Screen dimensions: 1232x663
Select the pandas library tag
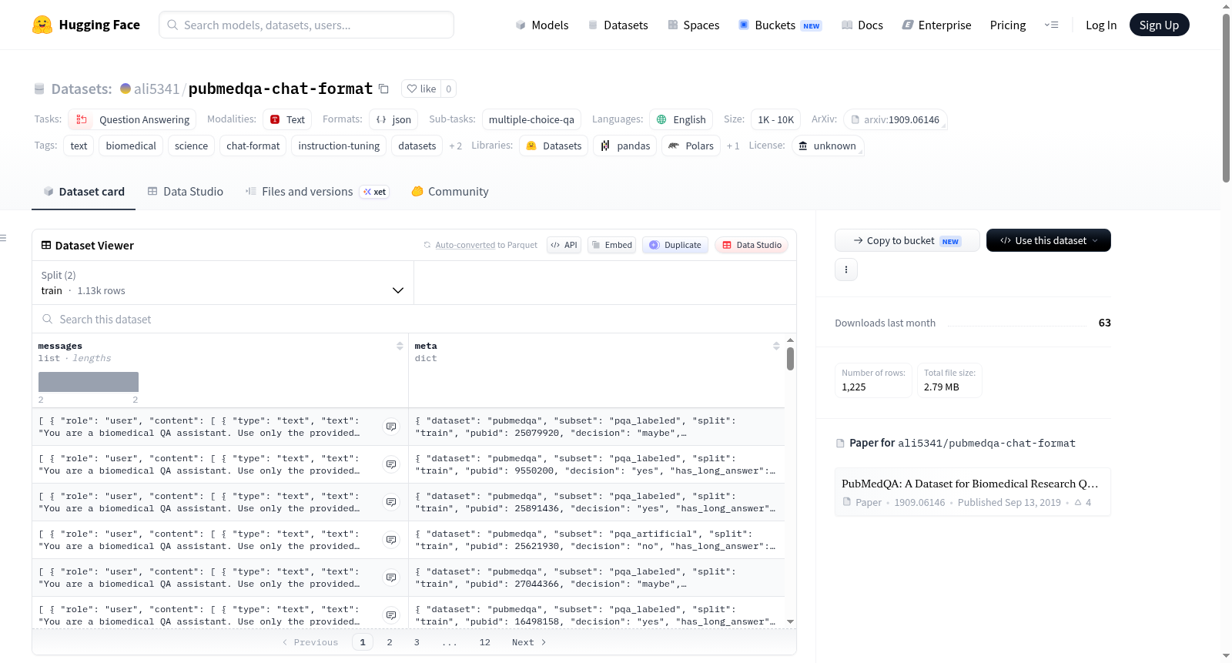point(625,146)
